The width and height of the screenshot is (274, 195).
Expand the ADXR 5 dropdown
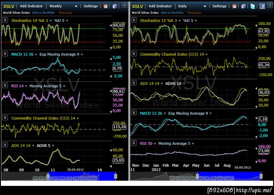pos(53,146)
